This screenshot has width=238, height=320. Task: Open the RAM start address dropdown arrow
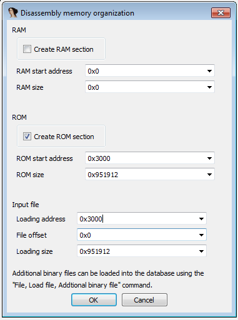pos(209,71)
